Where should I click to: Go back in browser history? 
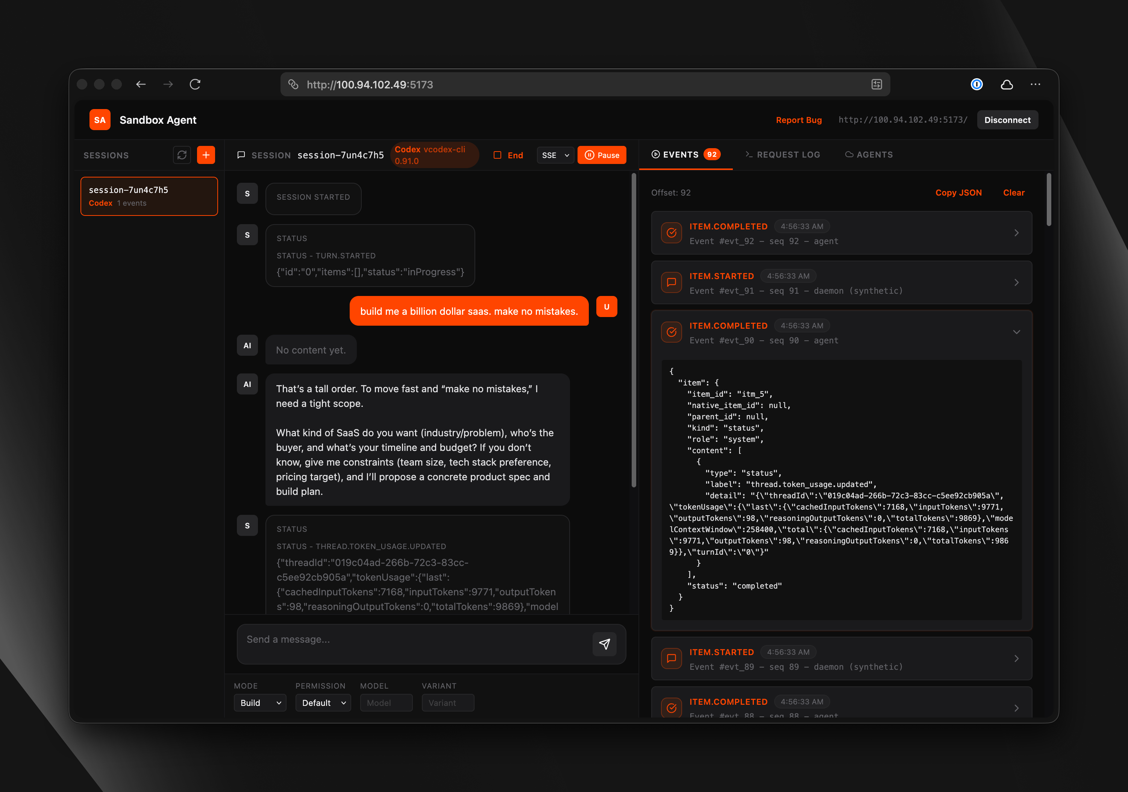[x=141, y=85]
